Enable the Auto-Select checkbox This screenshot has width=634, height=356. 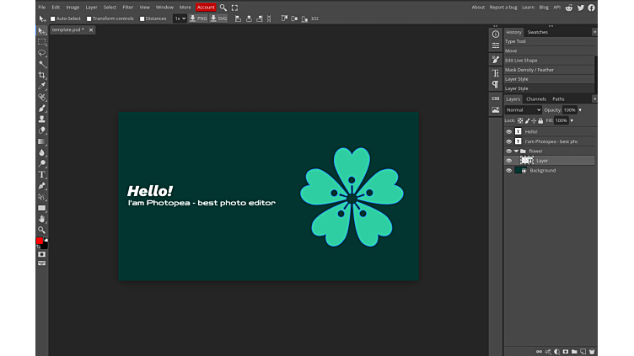(x=53, y=19)
